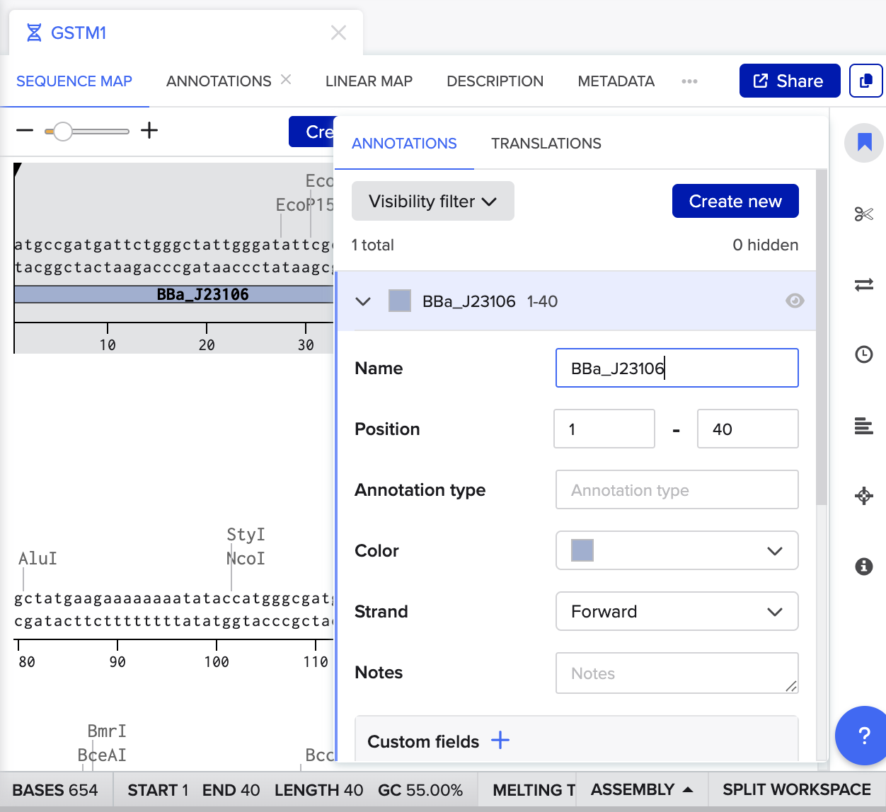Click the double arrows icon in sidebar
The width and height of the screenshot is (886, 812).
tap(863, 285)
